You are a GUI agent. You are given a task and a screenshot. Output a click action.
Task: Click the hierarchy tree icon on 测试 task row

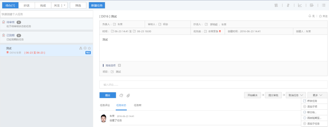[x=81, y=48]
